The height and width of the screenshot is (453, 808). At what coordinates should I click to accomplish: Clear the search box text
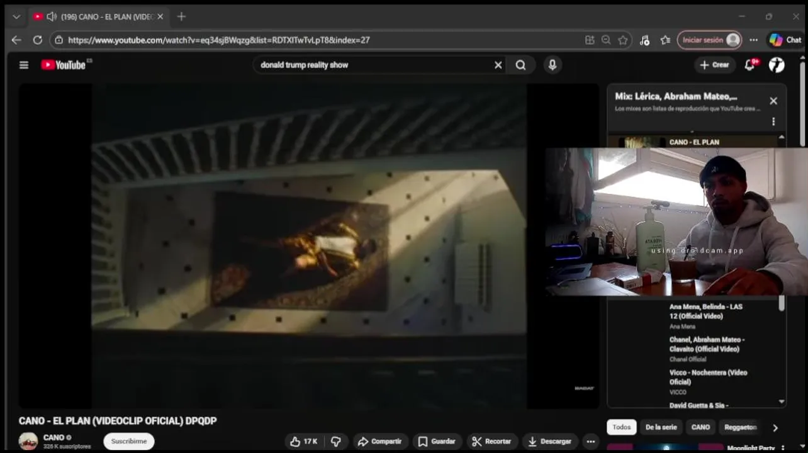tap(498, 65)
